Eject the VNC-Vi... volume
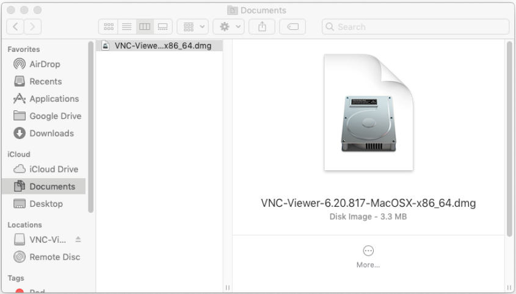 [x=78, y=239]
